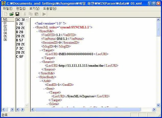Close the W2XParser window

[x=158, y=4]
